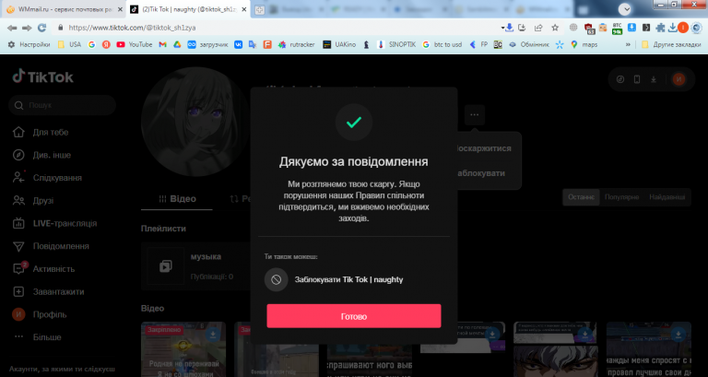Open Повідомлення messages
Image resolution: width=708 pixels, height=377 pixels.
click(51, 246)
